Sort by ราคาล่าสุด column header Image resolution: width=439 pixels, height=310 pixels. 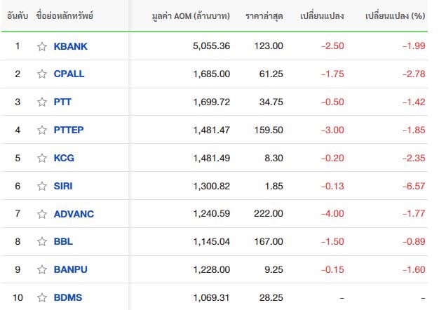click(x=264, y=16)
